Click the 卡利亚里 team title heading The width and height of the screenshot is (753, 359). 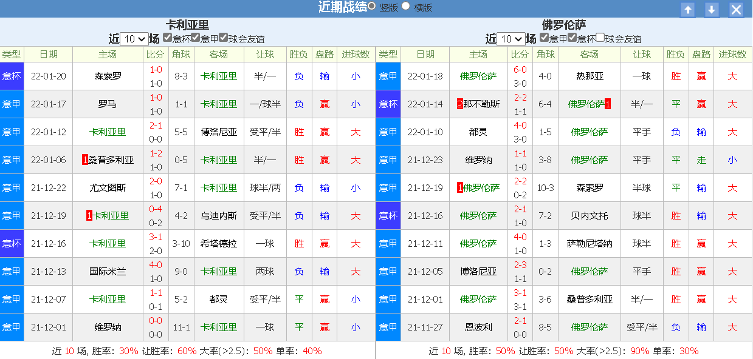[187, 25]
